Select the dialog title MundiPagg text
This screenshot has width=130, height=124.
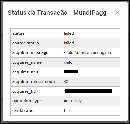click(90, 13)
